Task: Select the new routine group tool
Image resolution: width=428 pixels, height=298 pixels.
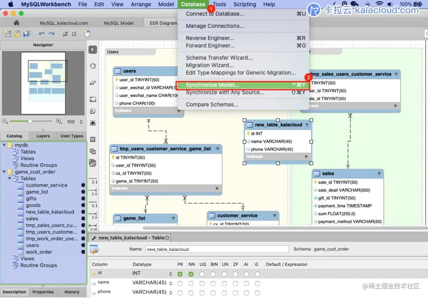Action: [93, 163]
